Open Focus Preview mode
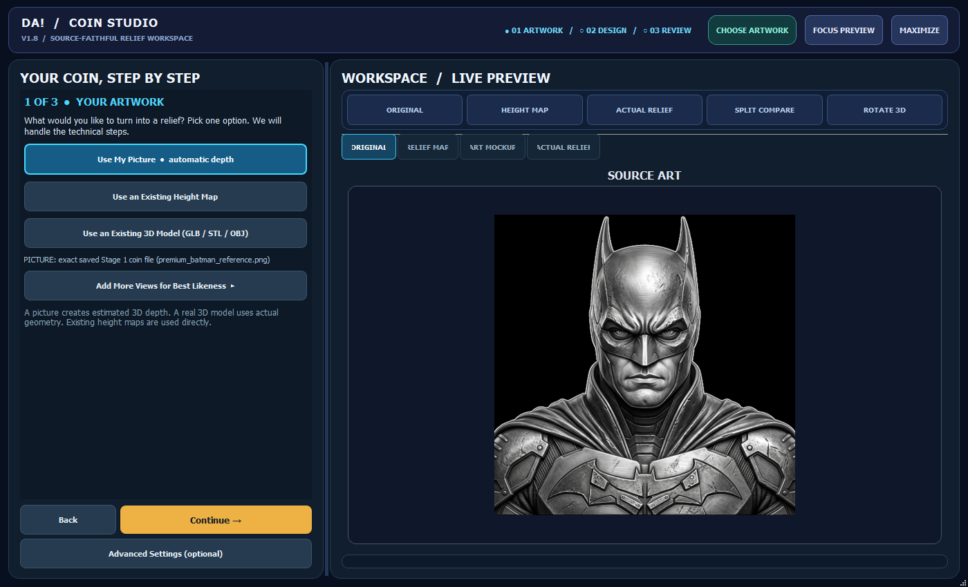 844,30
